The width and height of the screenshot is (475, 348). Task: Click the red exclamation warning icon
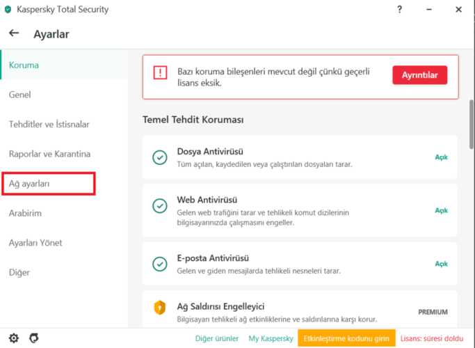coord(160,72)
